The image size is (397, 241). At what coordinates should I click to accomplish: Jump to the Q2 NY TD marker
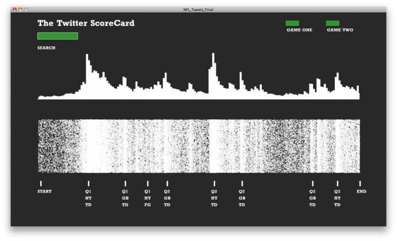(x=214, y=184)
